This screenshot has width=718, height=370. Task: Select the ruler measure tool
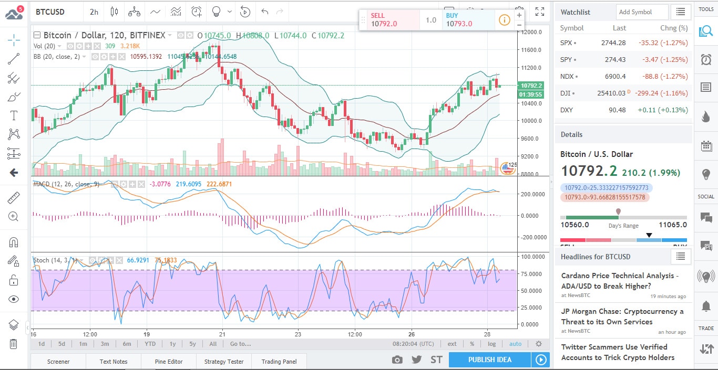(14, 198)
